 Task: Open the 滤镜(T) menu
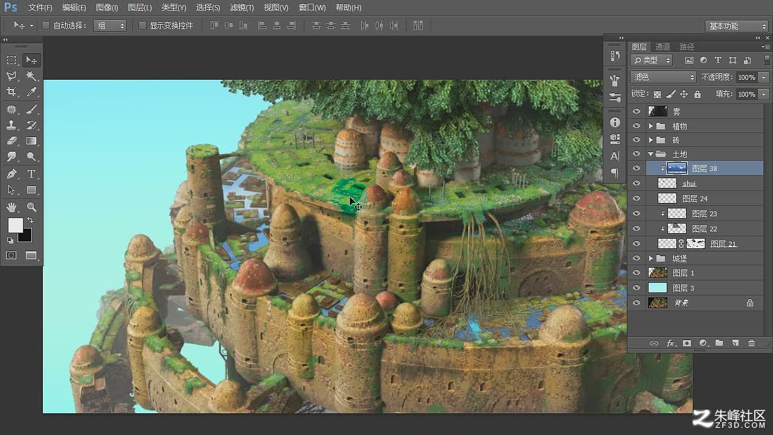(242, 8)
